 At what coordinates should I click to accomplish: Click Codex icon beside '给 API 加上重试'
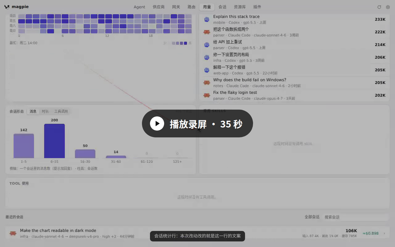point(207,45)
